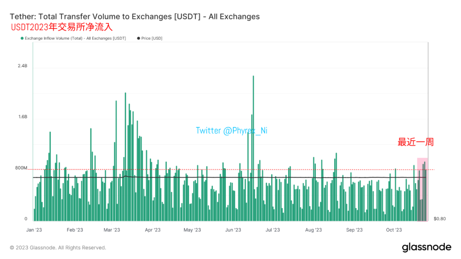461x259 pixels.
Task: Click the Mar '23 x-axis label
Action: click(x=112, y=230)
